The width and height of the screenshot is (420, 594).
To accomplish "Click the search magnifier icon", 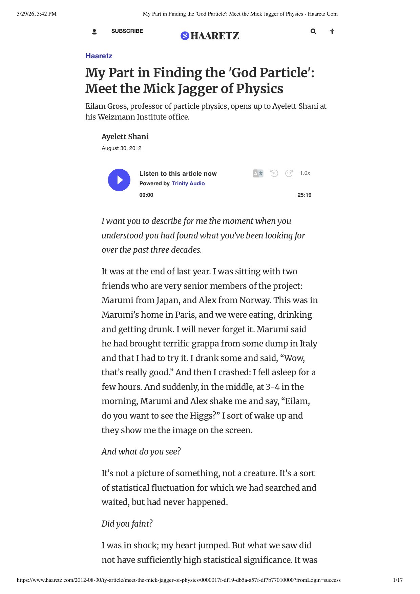I will [x=313, y=31].
